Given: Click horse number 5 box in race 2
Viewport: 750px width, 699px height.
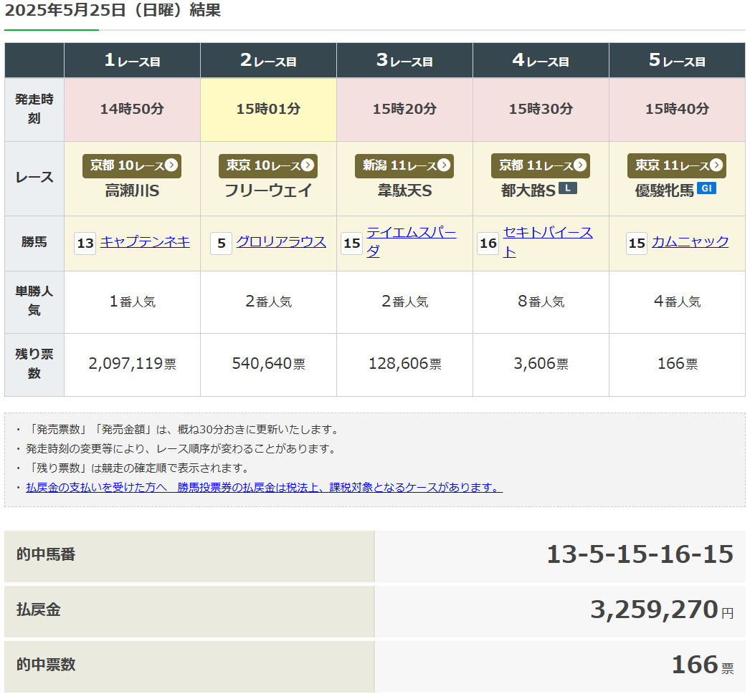Looking at the screenshot, I should [x=222, y=244].
